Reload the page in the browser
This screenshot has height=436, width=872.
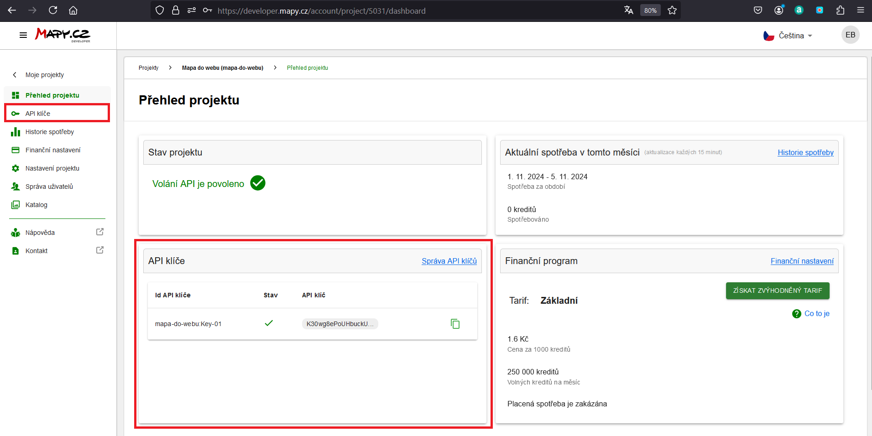(x=53, y=10)
